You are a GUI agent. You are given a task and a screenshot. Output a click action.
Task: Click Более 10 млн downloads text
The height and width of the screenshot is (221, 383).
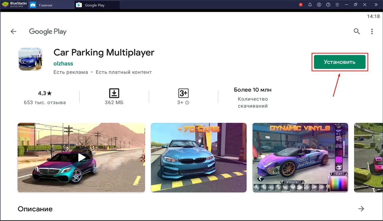(253, 90)
